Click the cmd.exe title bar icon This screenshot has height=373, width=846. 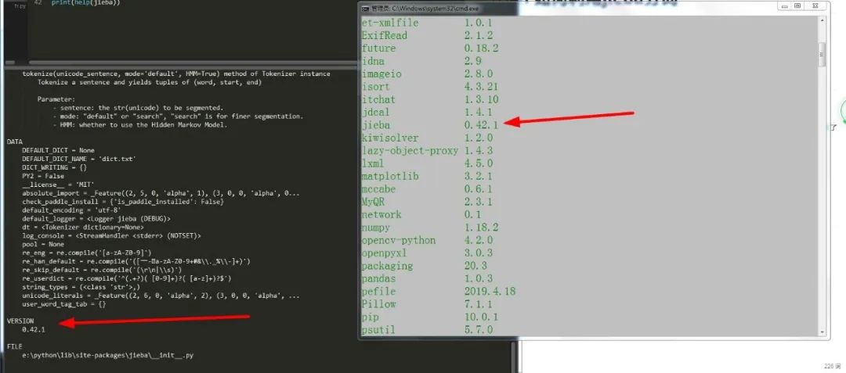(x=364, y=7)
